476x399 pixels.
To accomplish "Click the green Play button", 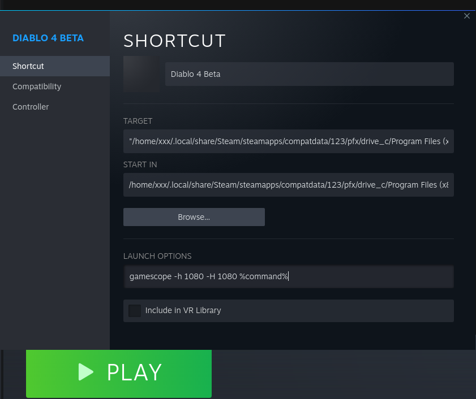I will [x=119, y=374].
